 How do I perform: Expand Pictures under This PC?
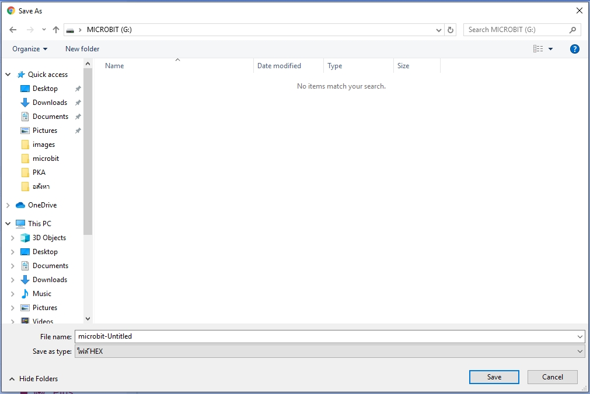12,308
